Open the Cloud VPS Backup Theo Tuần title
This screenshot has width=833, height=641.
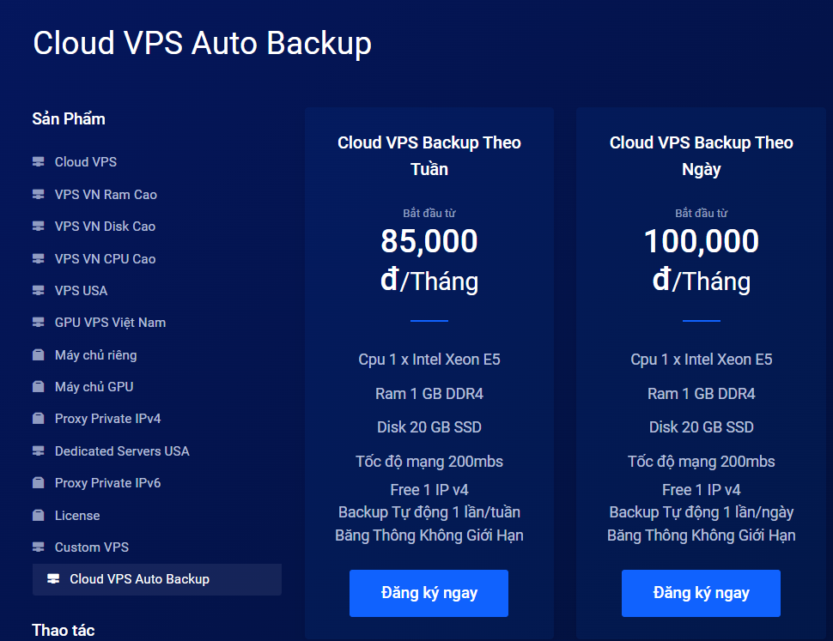pos(429,156)
